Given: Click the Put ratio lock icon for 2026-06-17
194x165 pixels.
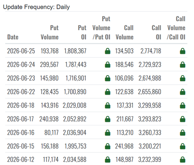Looking at the screenshot, I should coord(107,119).
